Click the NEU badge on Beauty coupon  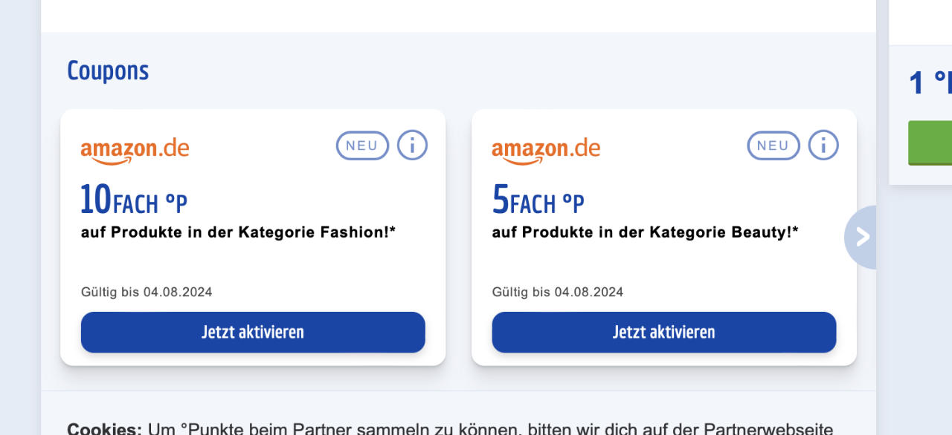pos(773,145)
